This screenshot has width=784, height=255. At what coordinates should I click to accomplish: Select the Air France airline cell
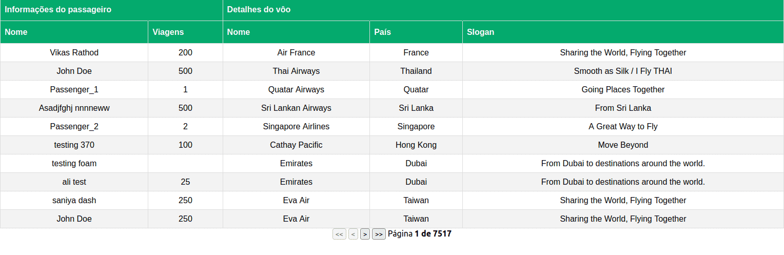296,53
